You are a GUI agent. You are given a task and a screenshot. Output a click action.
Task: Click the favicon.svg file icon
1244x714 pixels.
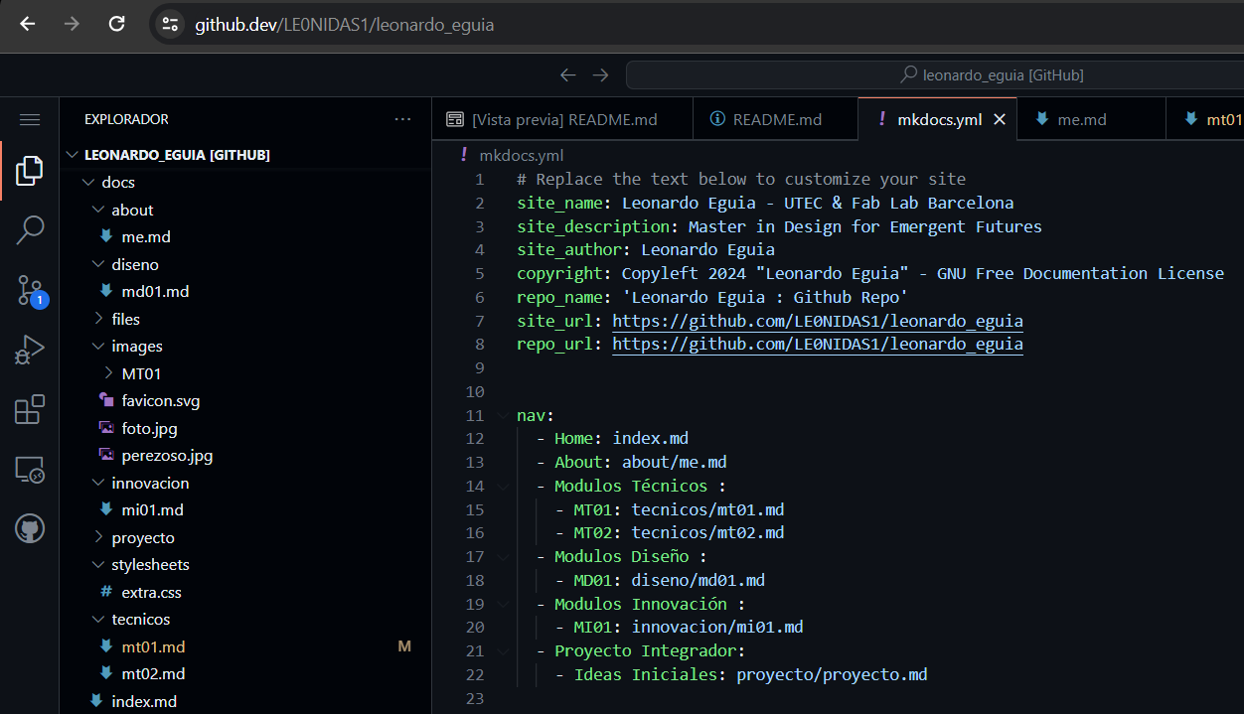click(106, 401)
